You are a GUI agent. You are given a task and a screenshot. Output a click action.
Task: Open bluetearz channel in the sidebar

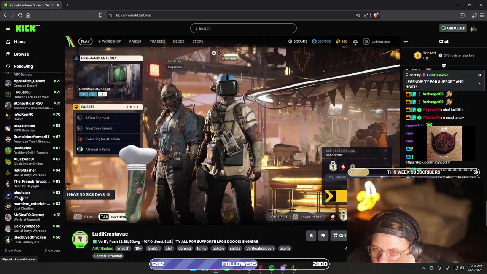click(32, 195)
